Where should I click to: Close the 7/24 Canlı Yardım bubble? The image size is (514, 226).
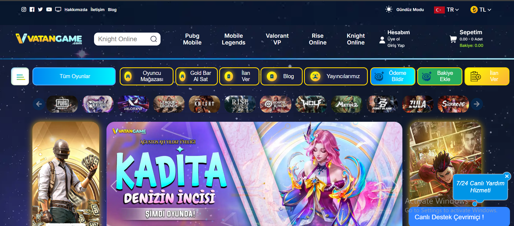point(507,176)
